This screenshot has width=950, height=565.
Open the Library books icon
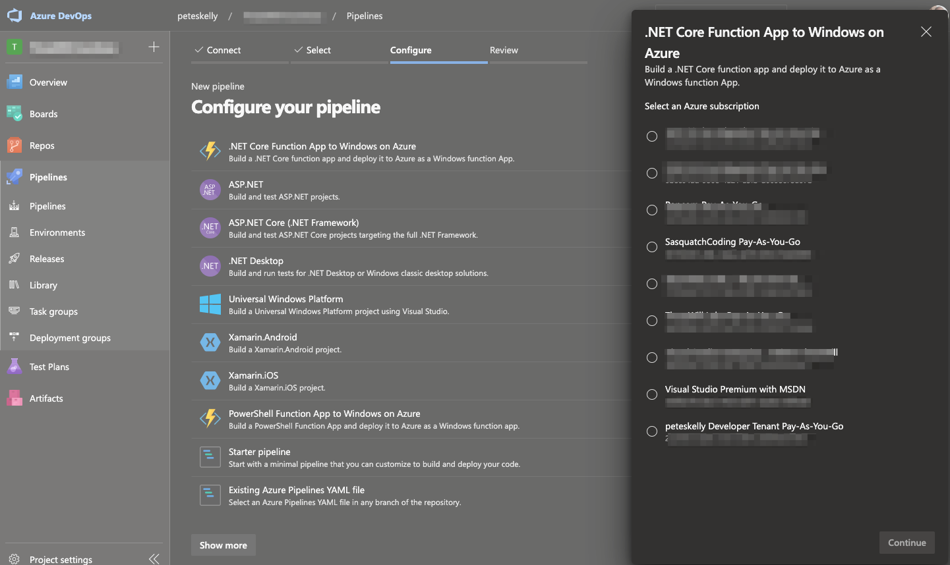pyautogui.click(x=15, y=285)
